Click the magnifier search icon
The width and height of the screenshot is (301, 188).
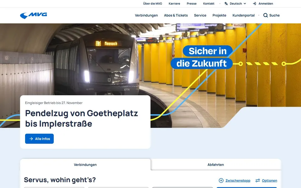tap(266, 15)
